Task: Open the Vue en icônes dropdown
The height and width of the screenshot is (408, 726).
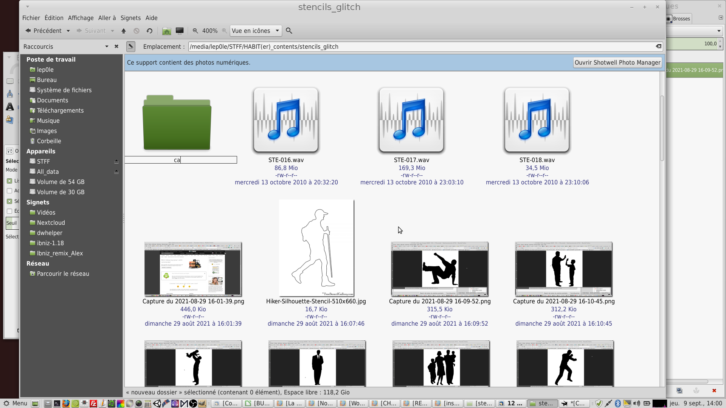Action: click(256, 31)
